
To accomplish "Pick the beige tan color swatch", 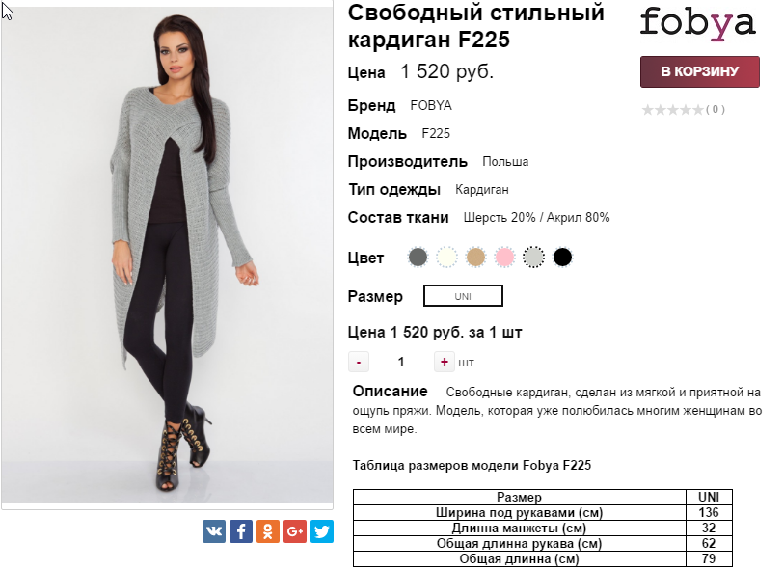I will 475,258.
